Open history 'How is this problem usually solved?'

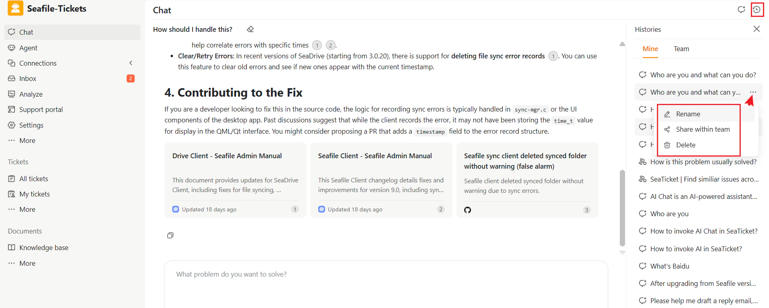coord(698,162)
